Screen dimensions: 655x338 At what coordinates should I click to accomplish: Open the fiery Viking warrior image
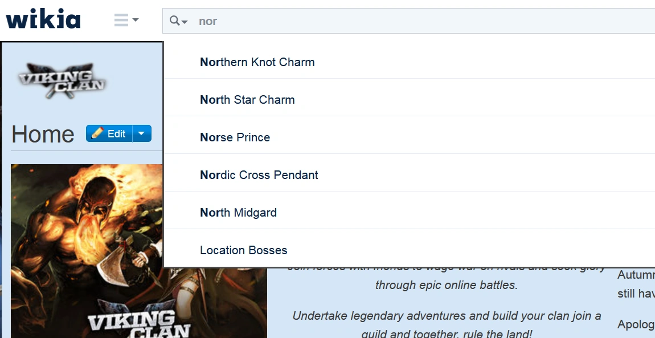[x=138, y=251]
